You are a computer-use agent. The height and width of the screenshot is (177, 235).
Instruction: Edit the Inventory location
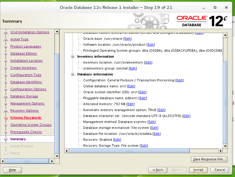tap(148, 62)
